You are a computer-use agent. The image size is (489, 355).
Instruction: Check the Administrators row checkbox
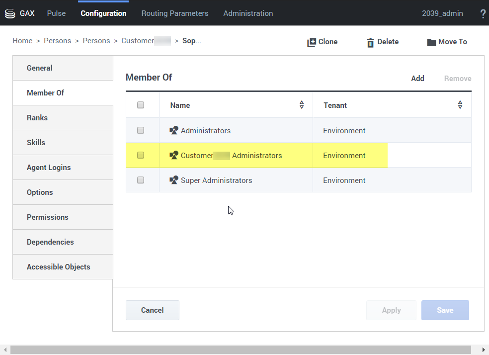pos(141,130)
